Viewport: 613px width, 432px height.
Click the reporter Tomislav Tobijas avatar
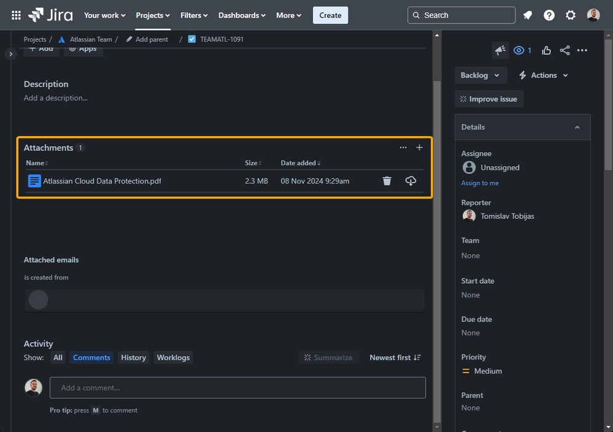(469, 216)
